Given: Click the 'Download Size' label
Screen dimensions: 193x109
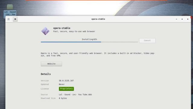Looking at the screenshot, I should point(48,98).
